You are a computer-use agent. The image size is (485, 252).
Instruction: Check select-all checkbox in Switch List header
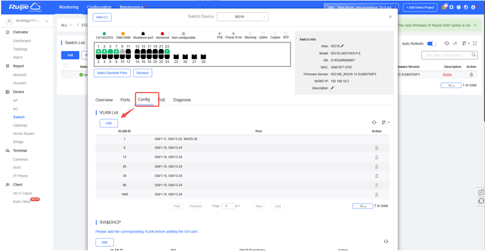[65, 66]
